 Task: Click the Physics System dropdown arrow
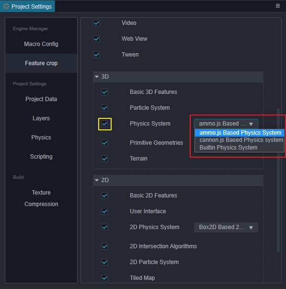(251, 124)
